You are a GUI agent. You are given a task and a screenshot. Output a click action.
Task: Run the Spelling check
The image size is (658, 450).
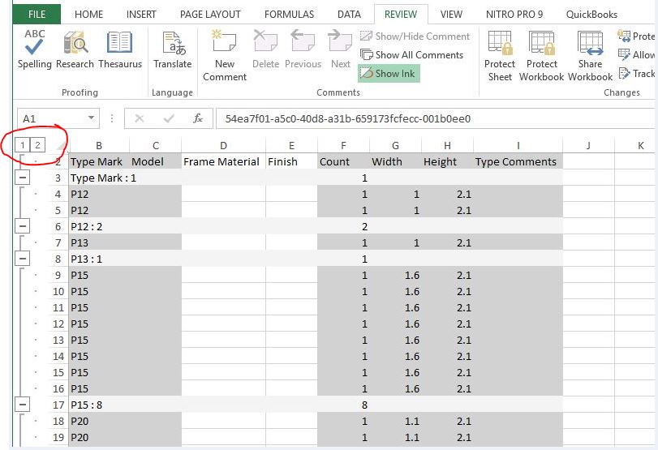point(34,49)
